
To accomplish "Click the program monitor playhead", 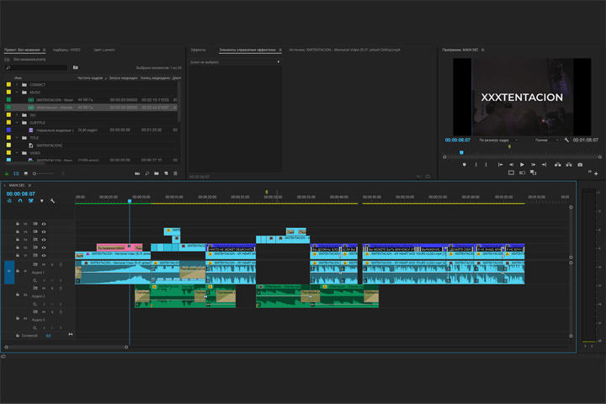I will click(x=461, y=152).
